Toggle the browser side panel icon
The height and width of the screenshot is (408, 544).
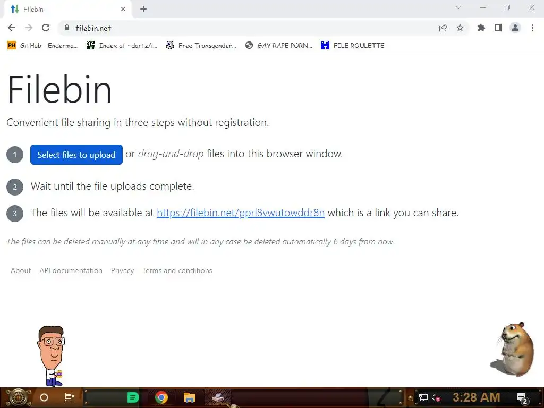pos(498,28)
